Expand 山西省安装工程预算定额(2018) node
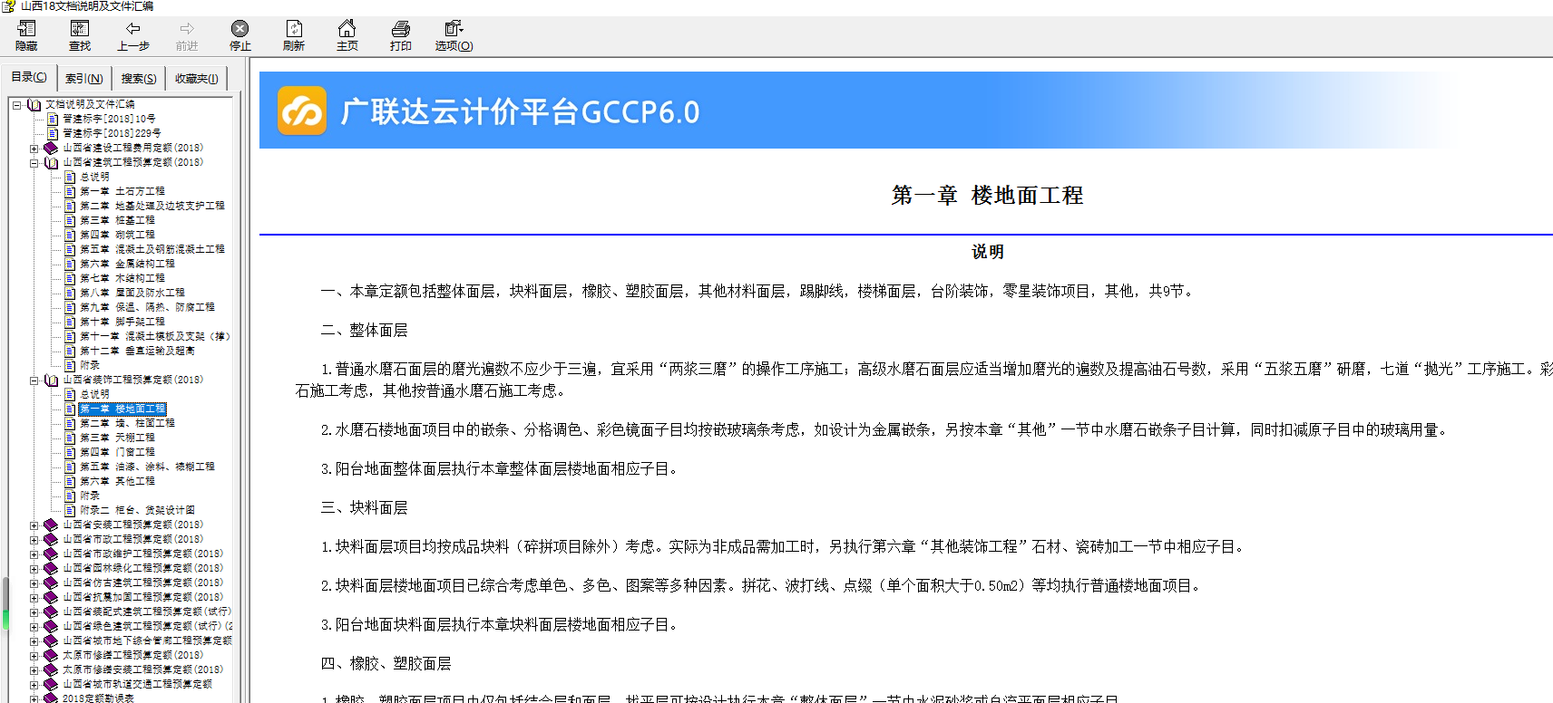This screenshot has width=1553, height=703. [34, 525]
